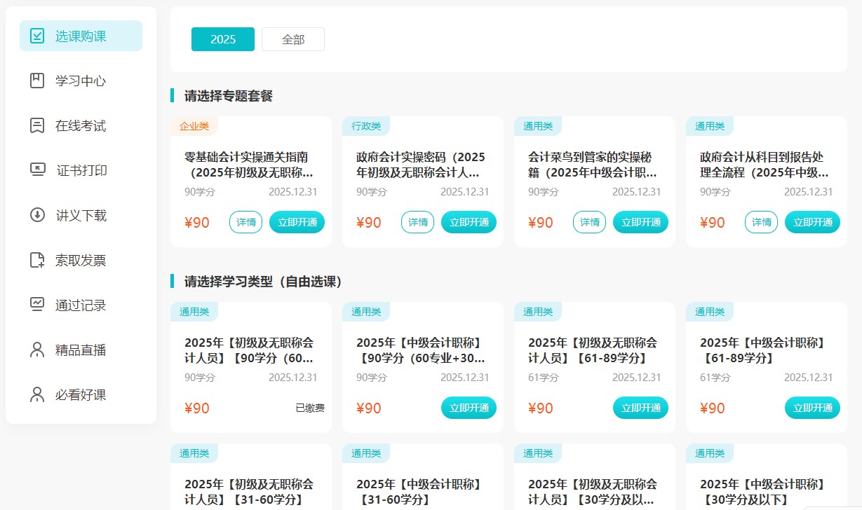Select the 行政类 label on 政府会计实操密码

coord(365,125)
